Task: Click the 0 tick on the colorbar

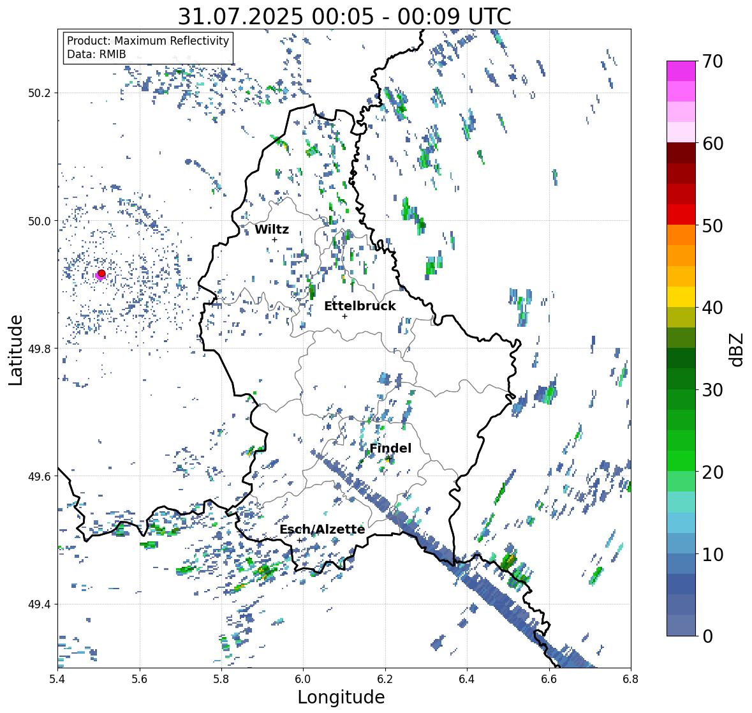Action: coord(707,636)
